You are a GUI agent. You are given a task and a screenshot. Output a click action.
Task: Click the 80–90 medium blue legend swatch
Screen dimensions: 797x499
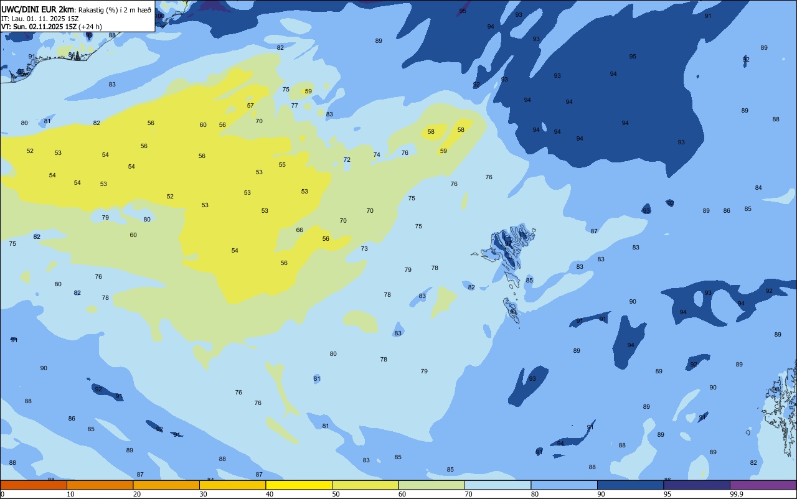click(x=564, y=485)
